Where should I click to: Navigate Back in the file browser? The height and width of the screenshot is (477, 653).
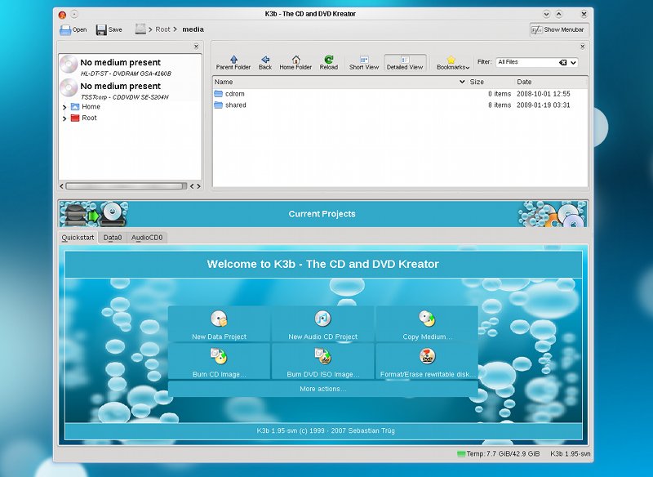click(264, 63)
